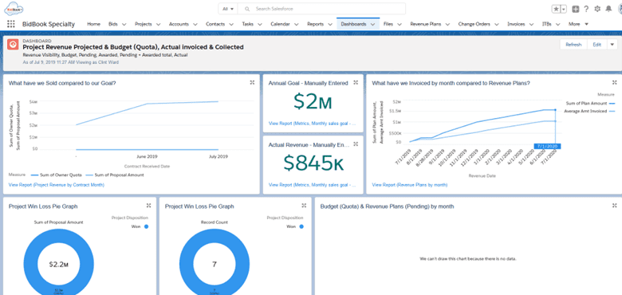Click the donut chart center showing 7
622x295 pixels.
(215, 264)
